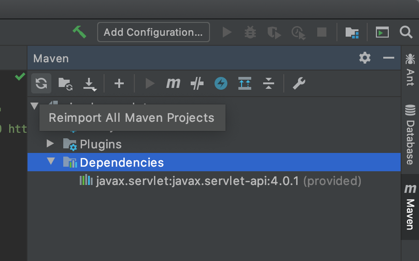This screenshot has height=261, width=419.
Task: Click the green checkmark inspection indicator
Action: click(x=20, y=76)
